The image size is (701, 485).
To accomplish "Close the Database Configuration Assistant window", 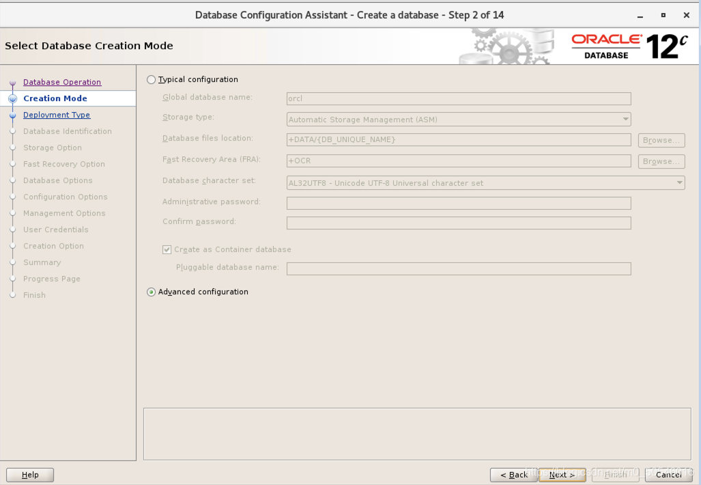I will click(687, 15).
